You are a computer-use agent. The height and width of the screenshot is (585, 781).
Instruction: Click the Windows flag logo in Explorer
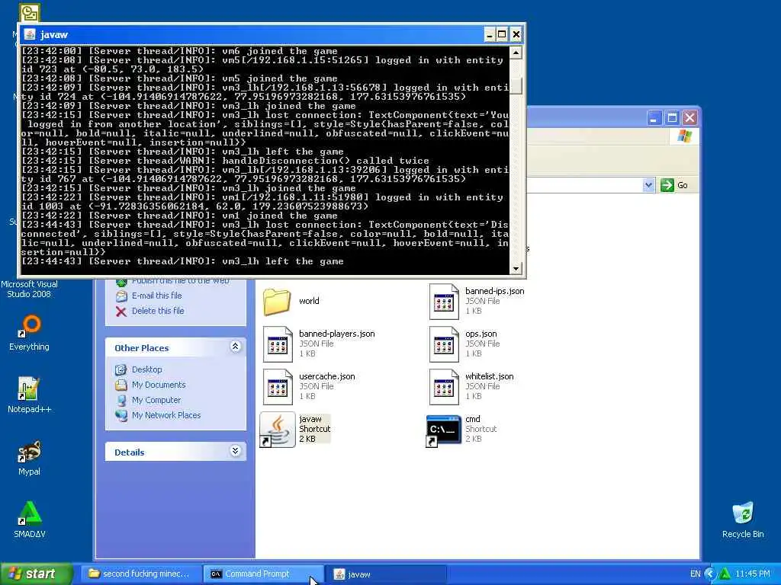point(685,136)
